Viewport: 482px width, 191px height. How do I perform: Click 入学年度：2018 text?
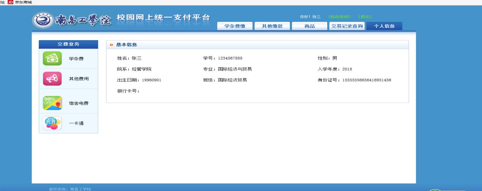point(335,69)
